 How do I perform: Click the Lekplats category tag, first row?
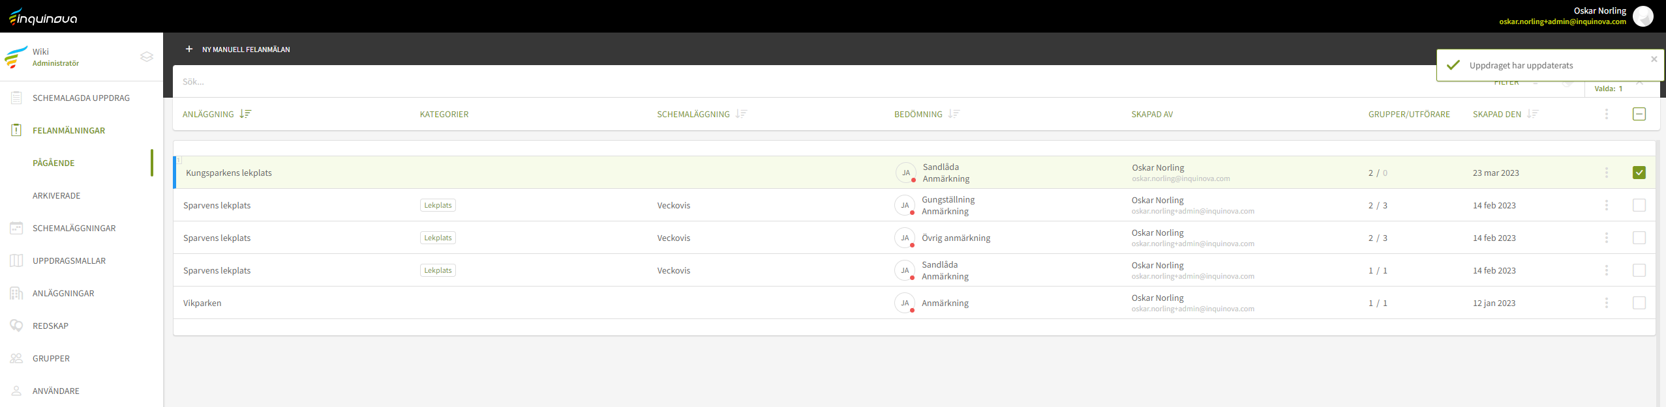pyautogui.click(x=438, y=205)
